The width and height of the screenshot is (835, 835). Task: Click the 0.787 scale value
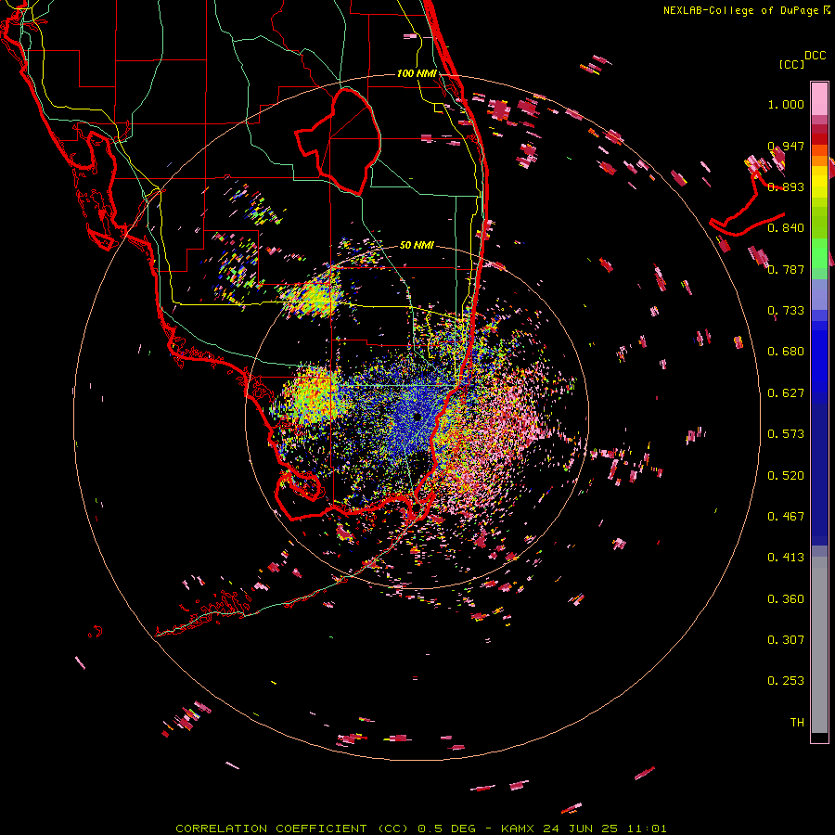click(x=786, y=269)
